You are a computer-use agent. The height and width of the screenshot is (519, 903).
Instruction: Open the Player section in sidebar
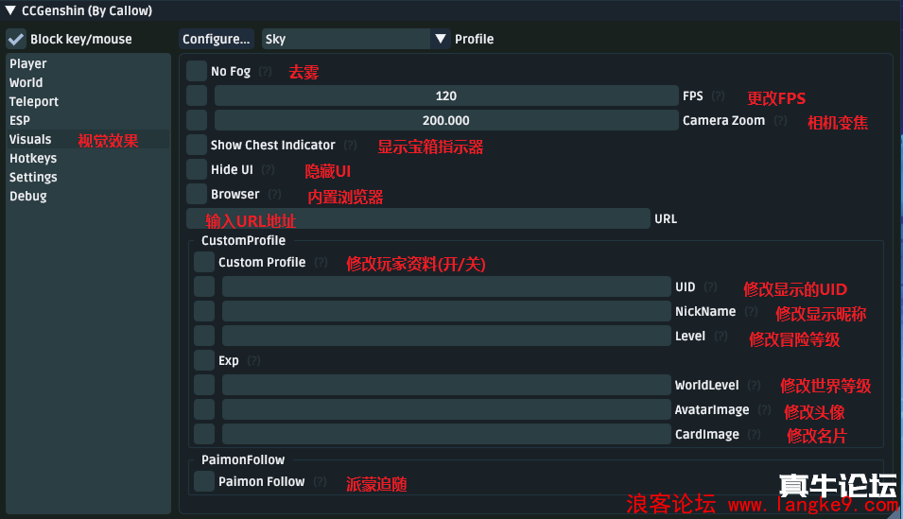(28, 63)
